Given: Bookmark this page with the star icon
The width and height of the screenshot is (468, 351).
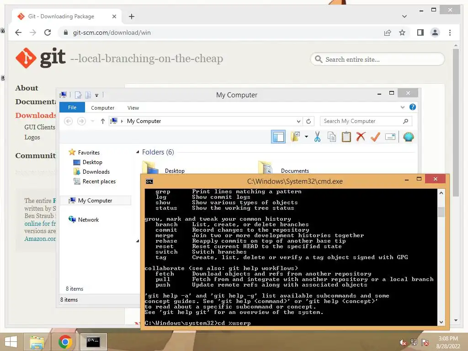Looking at the screenshot, I should [x=402, y=32].
